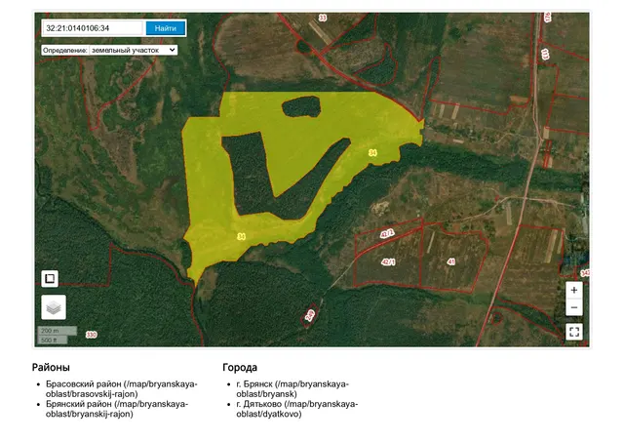The image size is (624, 441).
Task: Toggle the area selection square tool
Action: pyautogui.click(x=50, y=278)
